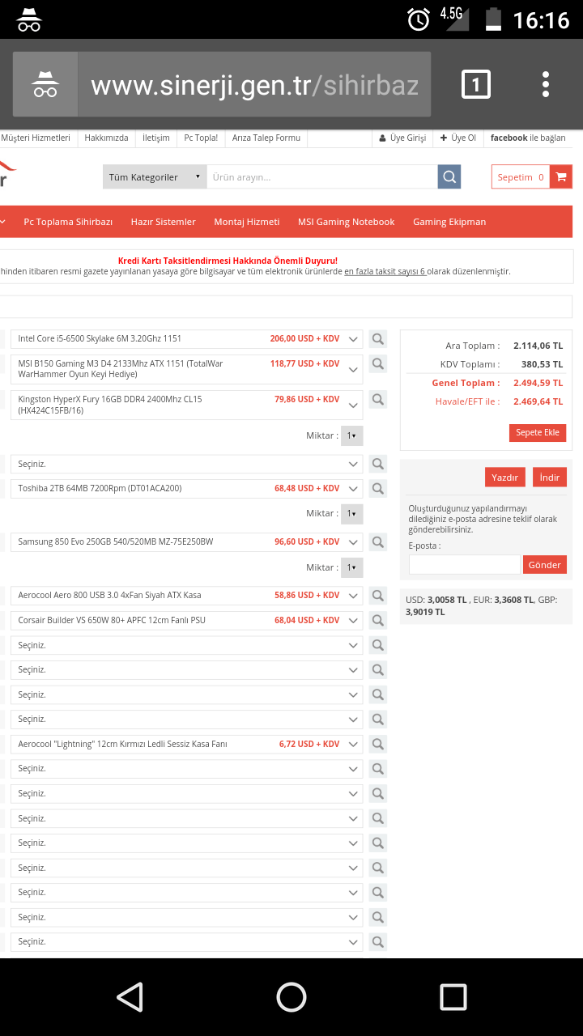Image resolution: width=583 pixels, height=1036 pixels.
Task: Tap the Havale/EFT ile 2.469,64 TL value
Action: [538, 401]
